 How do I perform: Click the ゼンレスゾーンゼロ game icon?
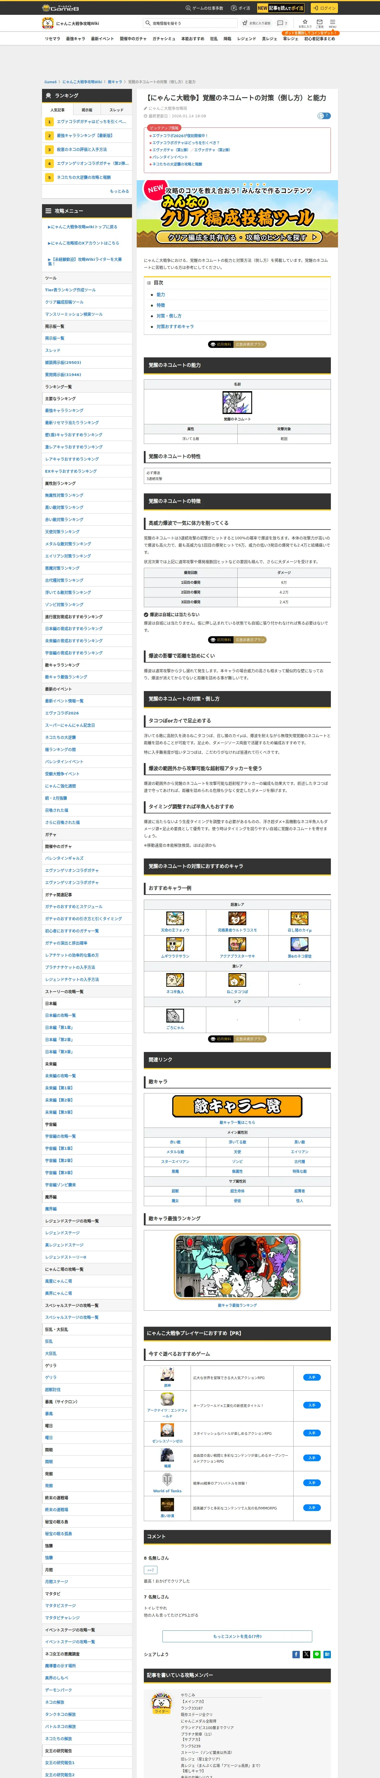point(167,1430)
